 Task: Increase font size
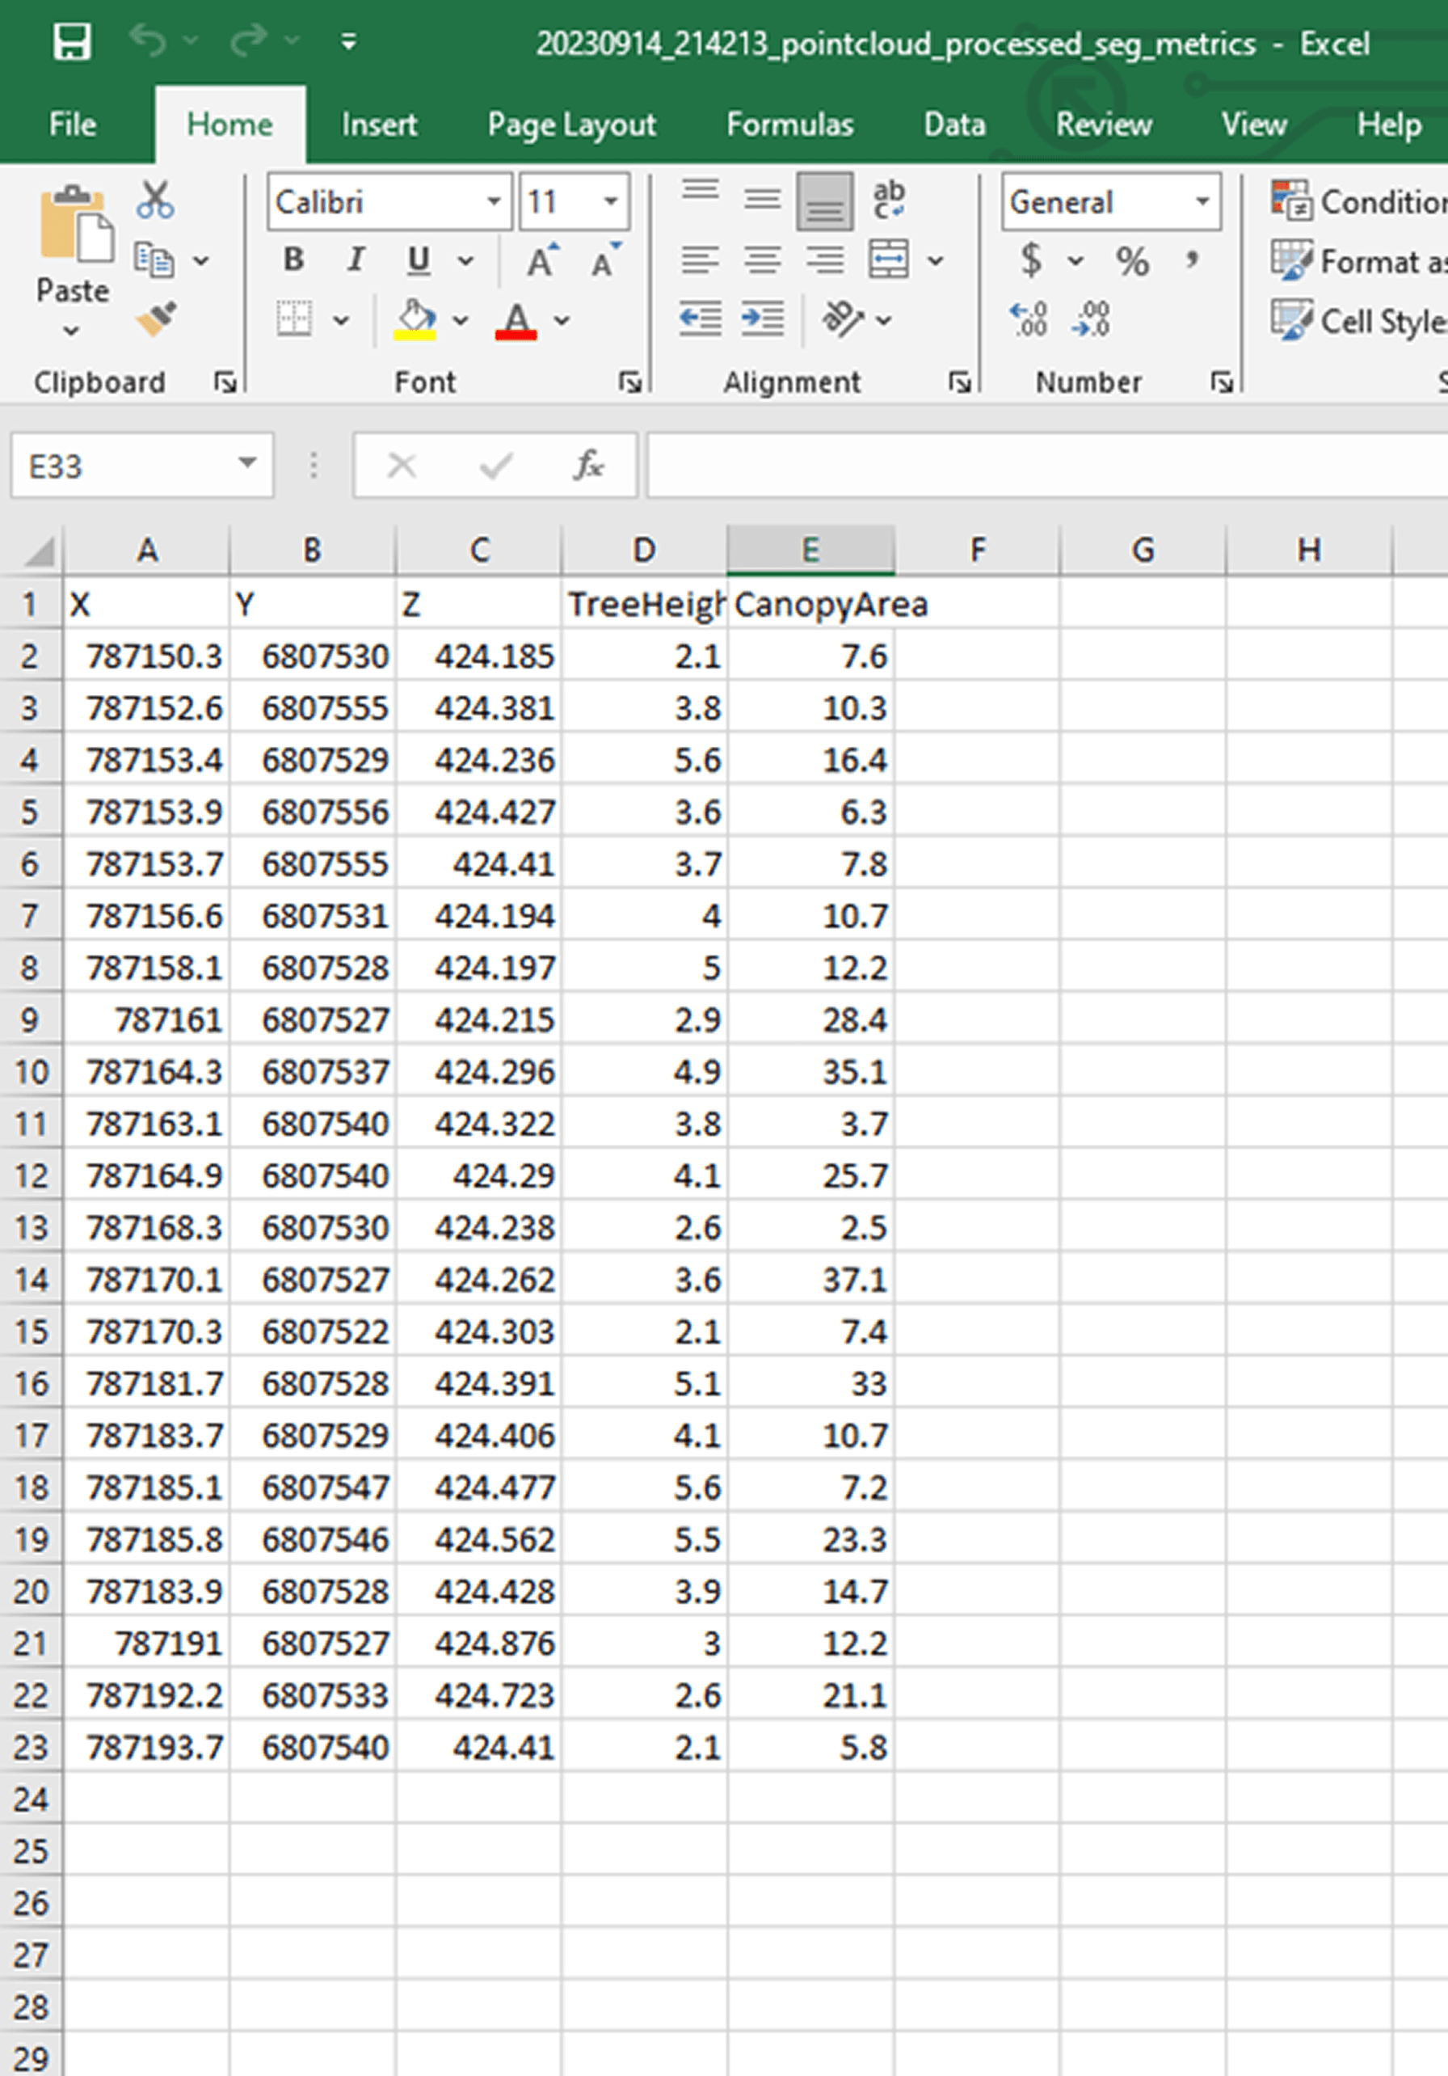tap(540, 260)
